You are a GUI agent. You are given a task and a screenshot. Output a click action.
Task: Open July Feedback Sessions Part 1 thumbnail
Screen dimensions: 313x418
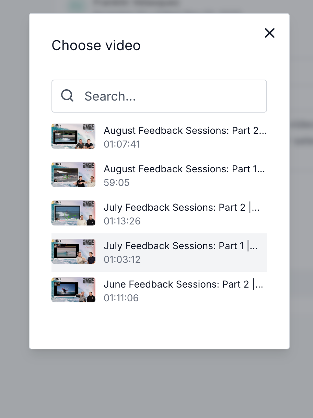pos(73,252)
